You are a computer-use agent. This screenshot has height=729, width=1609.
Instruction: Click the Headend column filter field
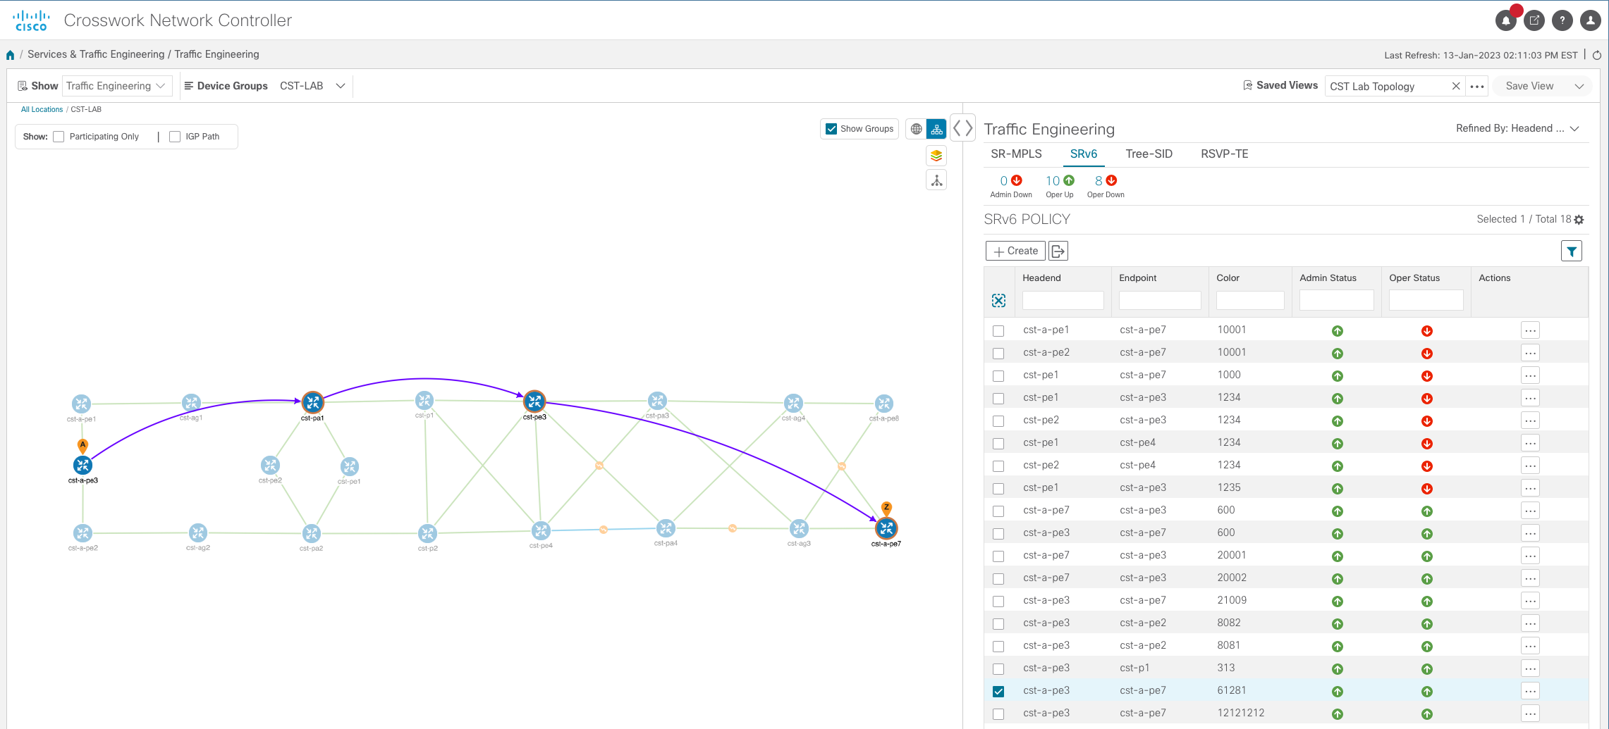coord(1063,301)
